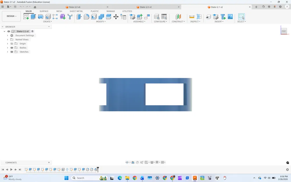The width and height of the screenshot is (291, 182).
Task: Select the Combine tool
Action: [101, 17]
